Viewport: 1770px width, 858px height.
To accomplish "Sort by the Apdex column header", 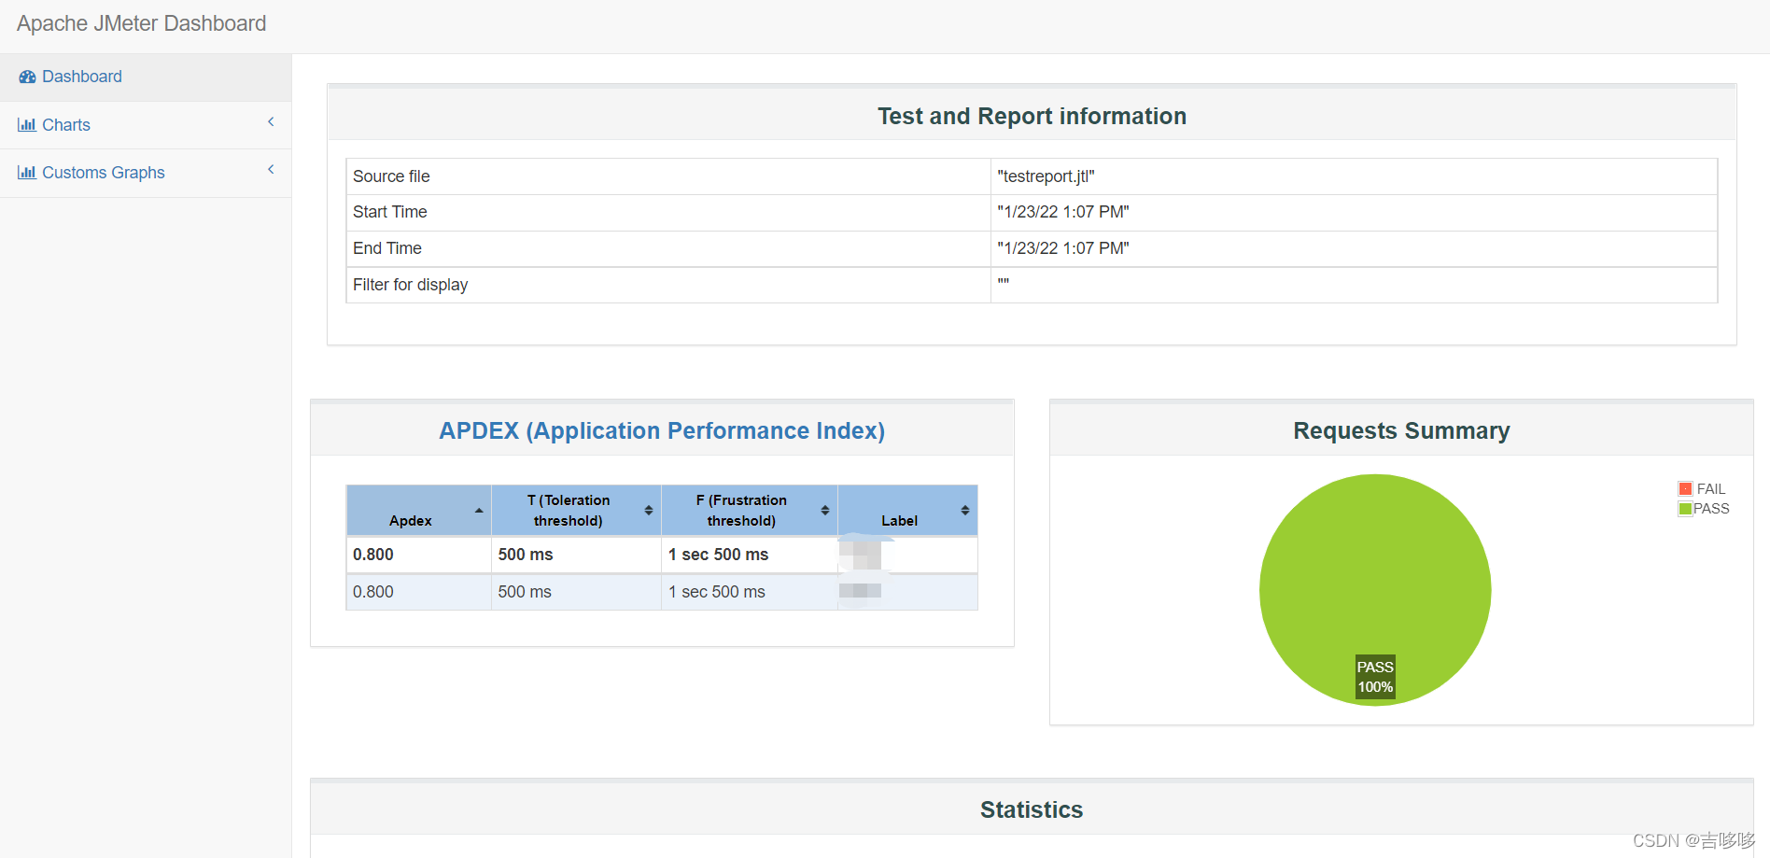I will pos(419,511).
